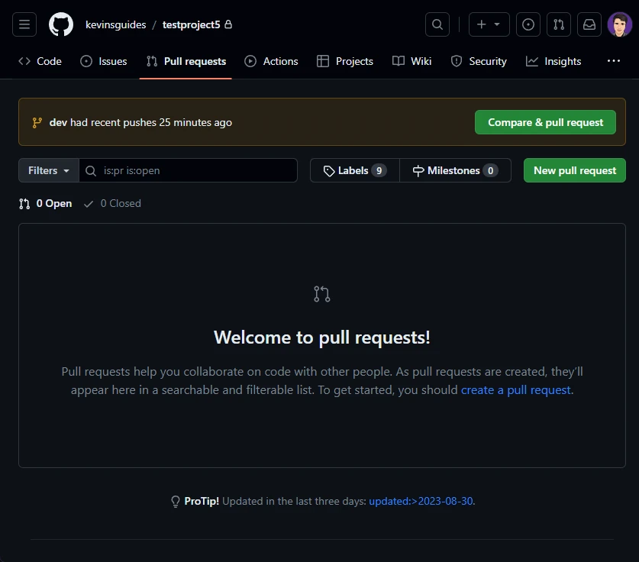The image size is (639, 562).
Task: Switch to the Code tab
Action: [x=40, y=61]
